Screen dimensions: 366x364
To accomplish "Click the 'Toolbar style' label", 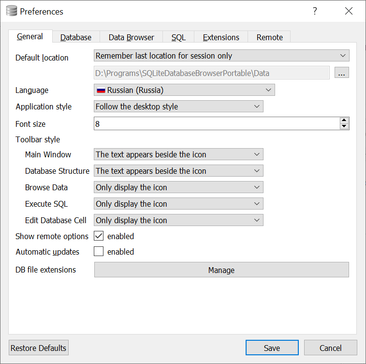I will pyautogui.click(x=38, y=139).
